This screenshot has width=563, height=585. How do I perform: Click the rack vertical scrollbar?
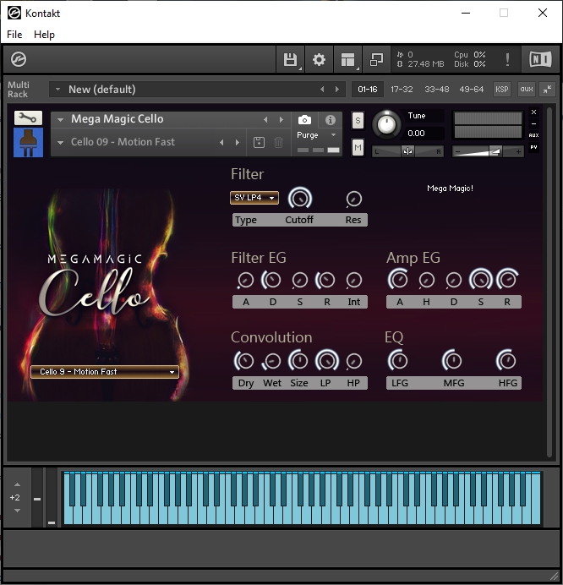[549, 282]
